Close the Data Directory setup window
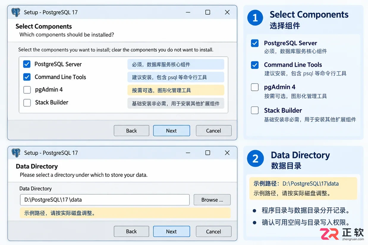Viewport: 368px width, 245px height. 227,153
